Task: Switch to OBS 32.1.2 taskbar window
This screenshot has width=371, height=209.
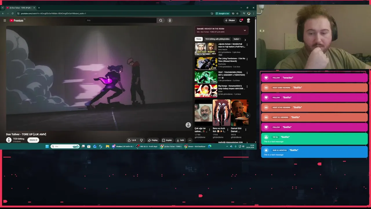Action: click(x=147, y=146)
